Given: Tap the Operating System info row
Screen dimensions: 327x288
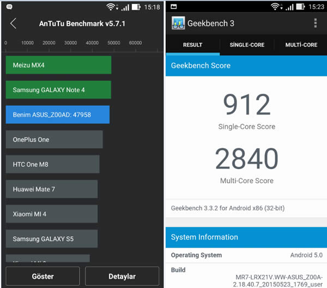Looking at the screenshot, I should (246, 255).
